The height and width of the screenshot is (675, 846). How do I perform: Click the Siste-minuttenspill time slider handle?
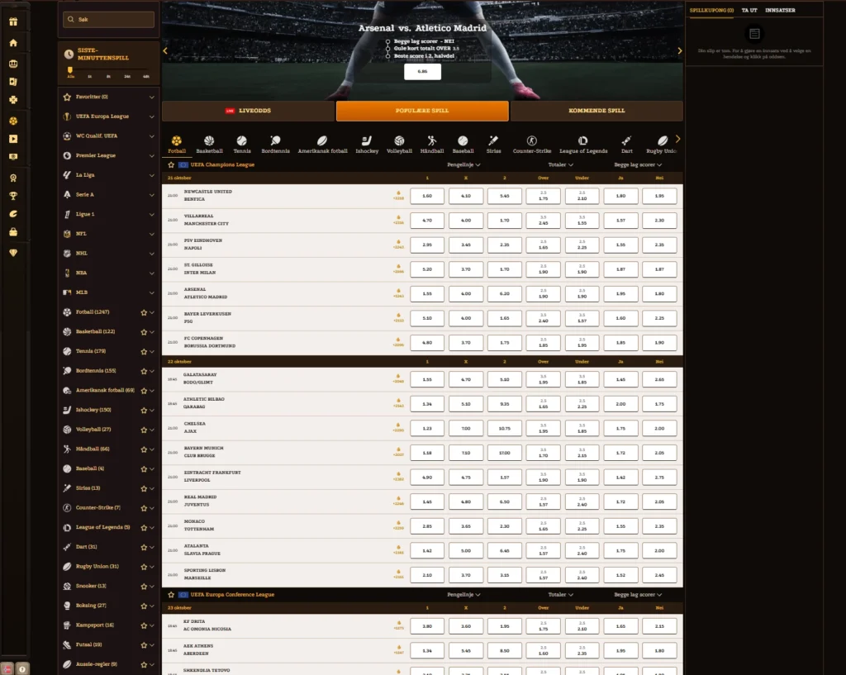70,69
